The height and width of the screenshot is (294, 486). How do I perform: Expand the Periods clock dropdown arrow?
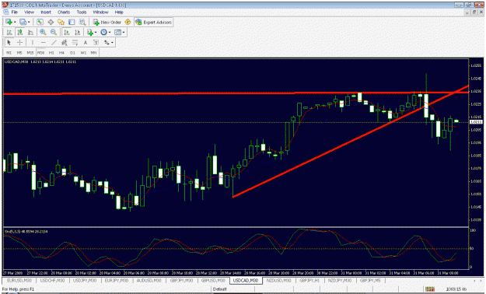110,32
